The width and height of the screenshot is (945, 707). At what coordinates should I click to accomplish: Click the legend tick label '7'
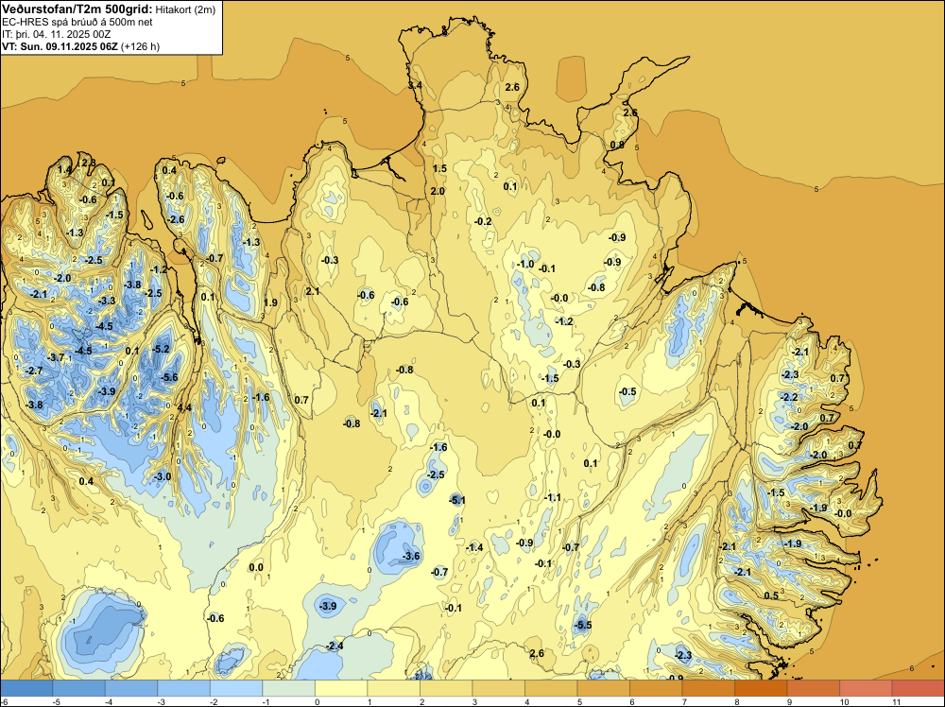point(684,701)
